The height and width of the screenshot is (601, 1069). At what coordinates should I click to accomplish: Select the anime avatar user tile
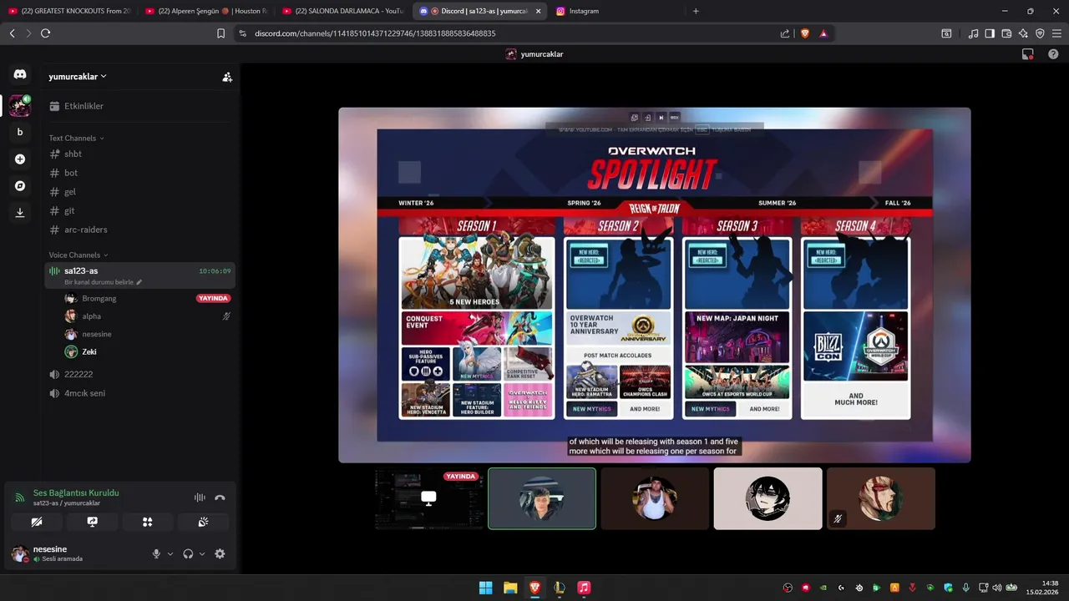[x=768, y=498]
